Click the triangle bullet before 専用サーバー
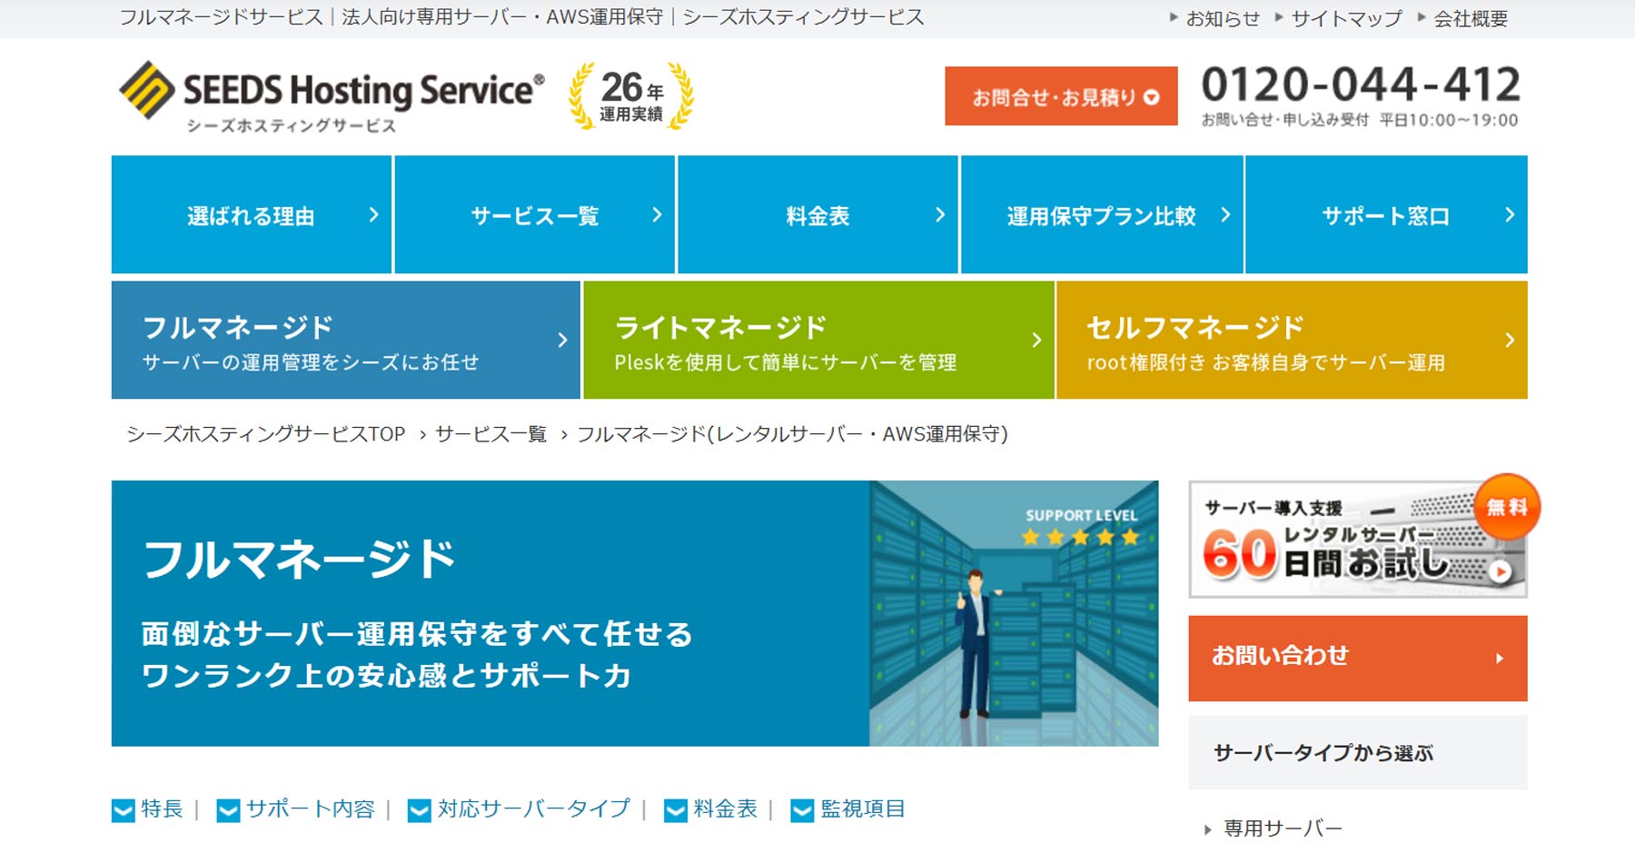1635x843 pixels. tap(1207, 829)
